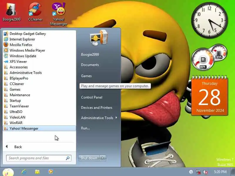Open Documents from the Start menu
This screenshot has height=176, width=235.
tap(90, 65)
